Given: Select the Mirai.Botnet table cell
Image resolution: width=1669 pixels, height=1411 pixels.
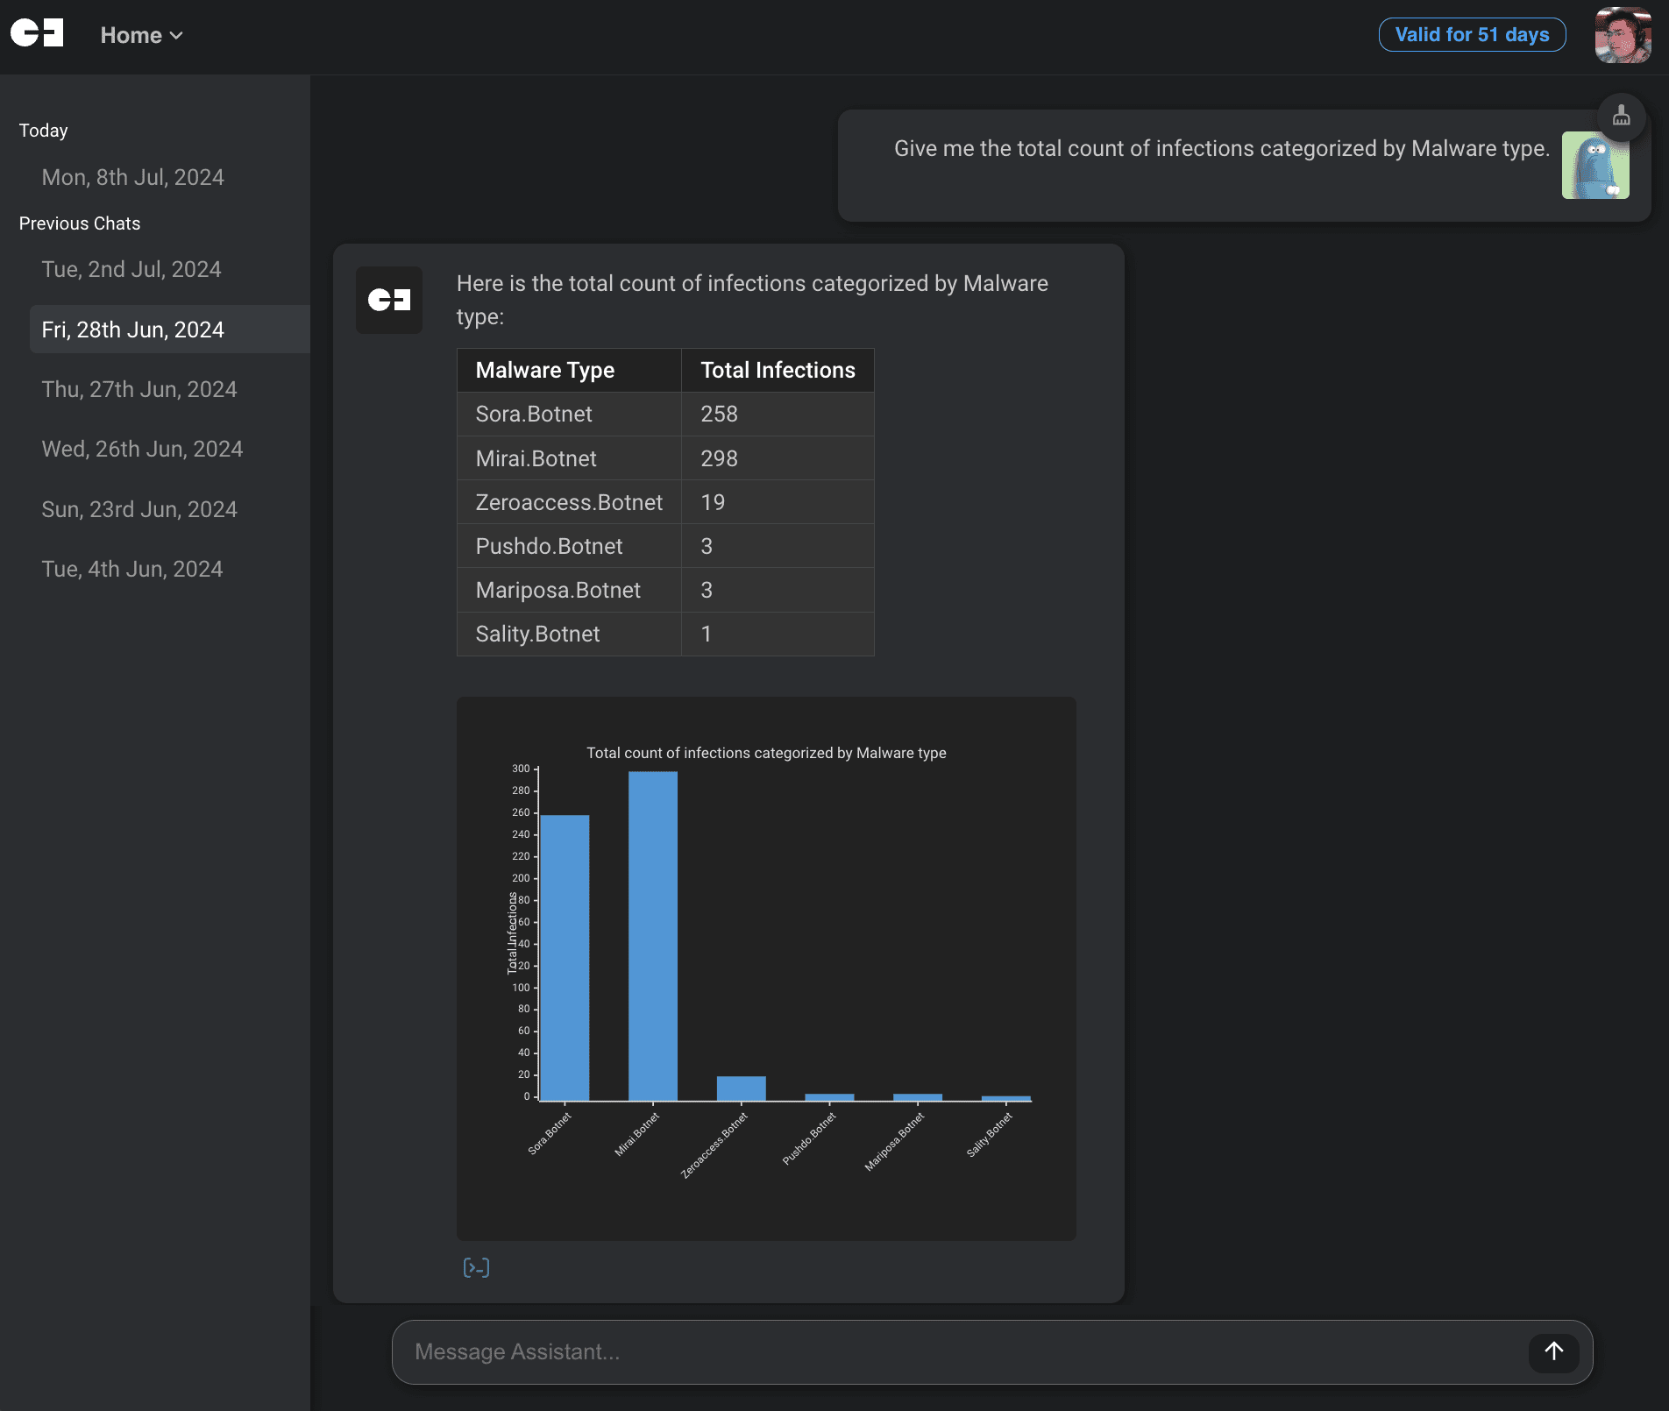Looking at the screenshot, I should click(x=569, y=458).
